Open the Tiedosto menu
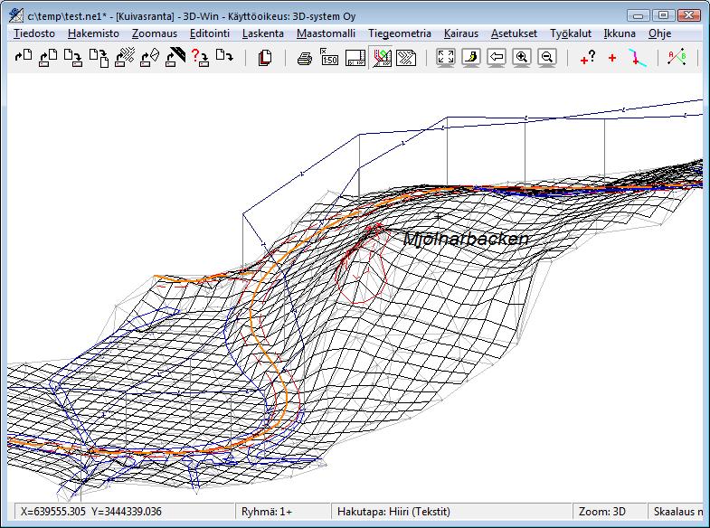 point(34,33)
